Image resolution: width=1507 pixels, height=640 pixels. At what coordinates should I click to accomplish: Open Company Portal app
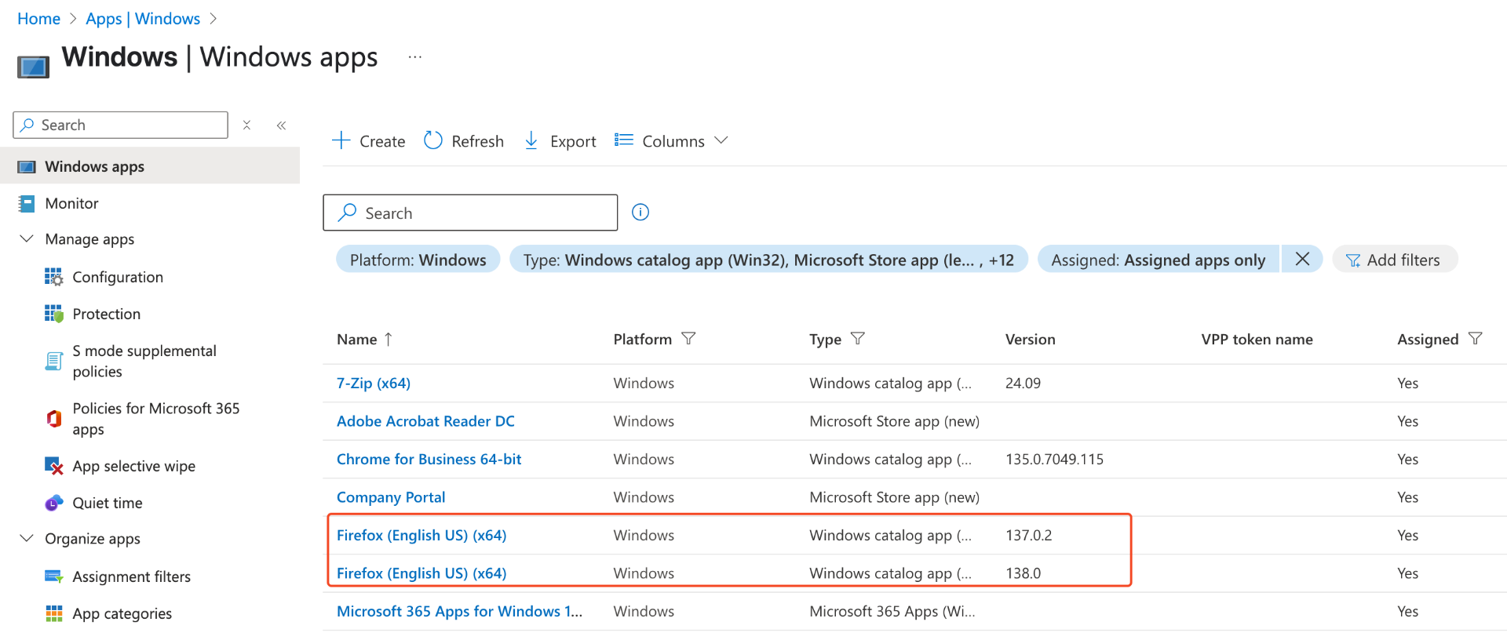pyautogui.click(x=391, y=497)
